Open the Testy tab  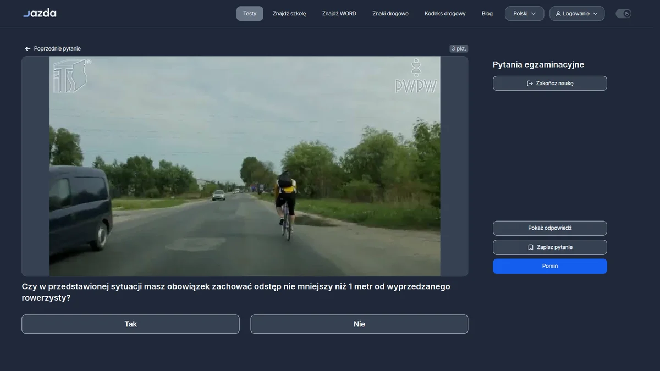point(250,14)
